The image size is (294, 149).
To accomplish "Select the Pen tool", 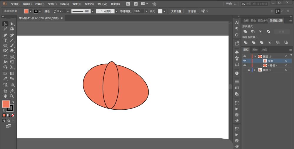I will tap(5, 35).
